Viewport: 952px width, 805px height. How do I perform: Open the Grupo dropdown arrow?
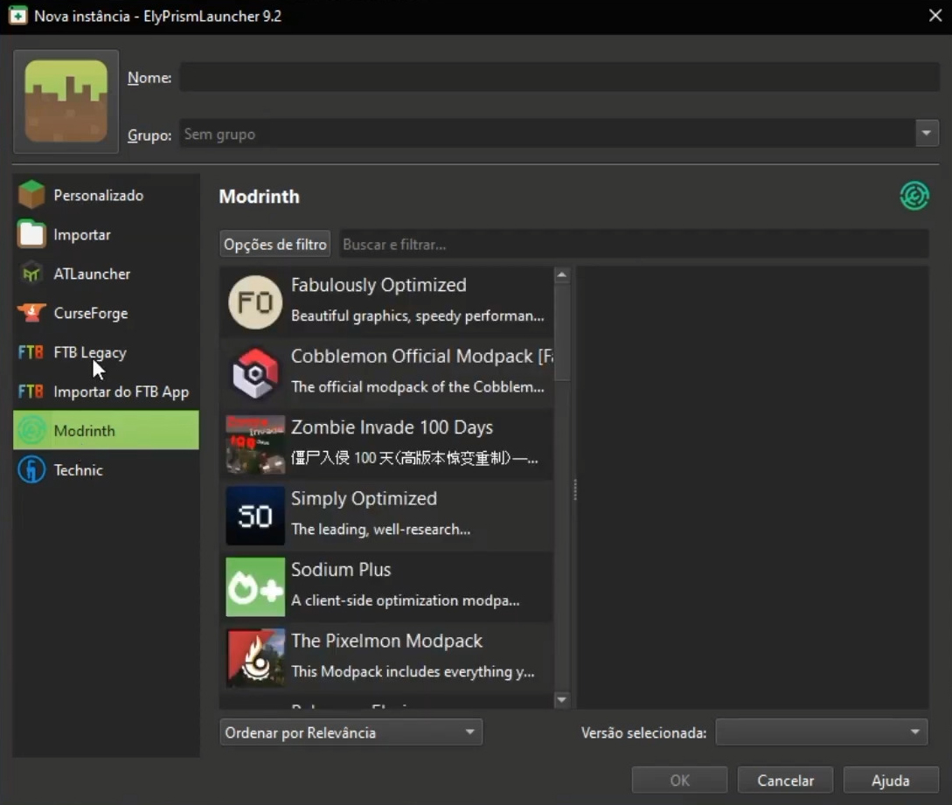pyautogui.click(x=927, y=134)
